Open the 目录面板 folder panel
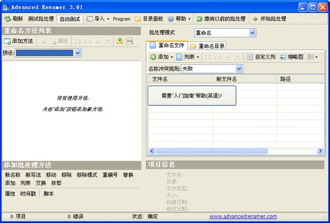This screenshot has width=330, height=223. pyautogui.click(x=149, y=19)
